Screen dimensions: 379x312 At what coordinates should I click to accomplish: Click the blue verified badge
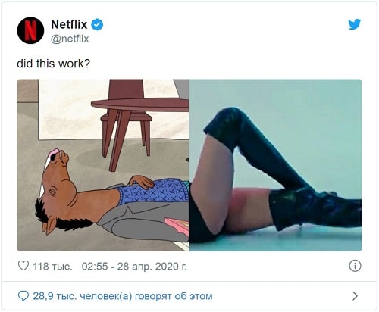[x=97, y=24]
